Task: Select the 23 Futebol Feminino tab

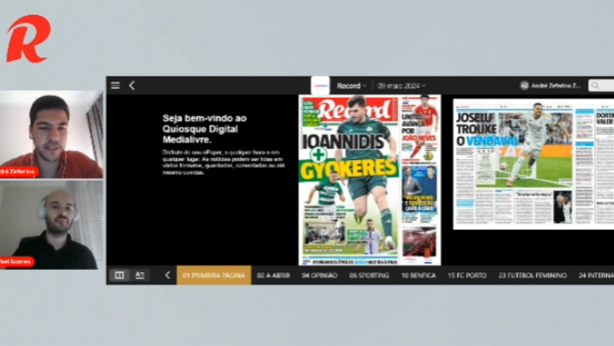Action: pos(533,275)
